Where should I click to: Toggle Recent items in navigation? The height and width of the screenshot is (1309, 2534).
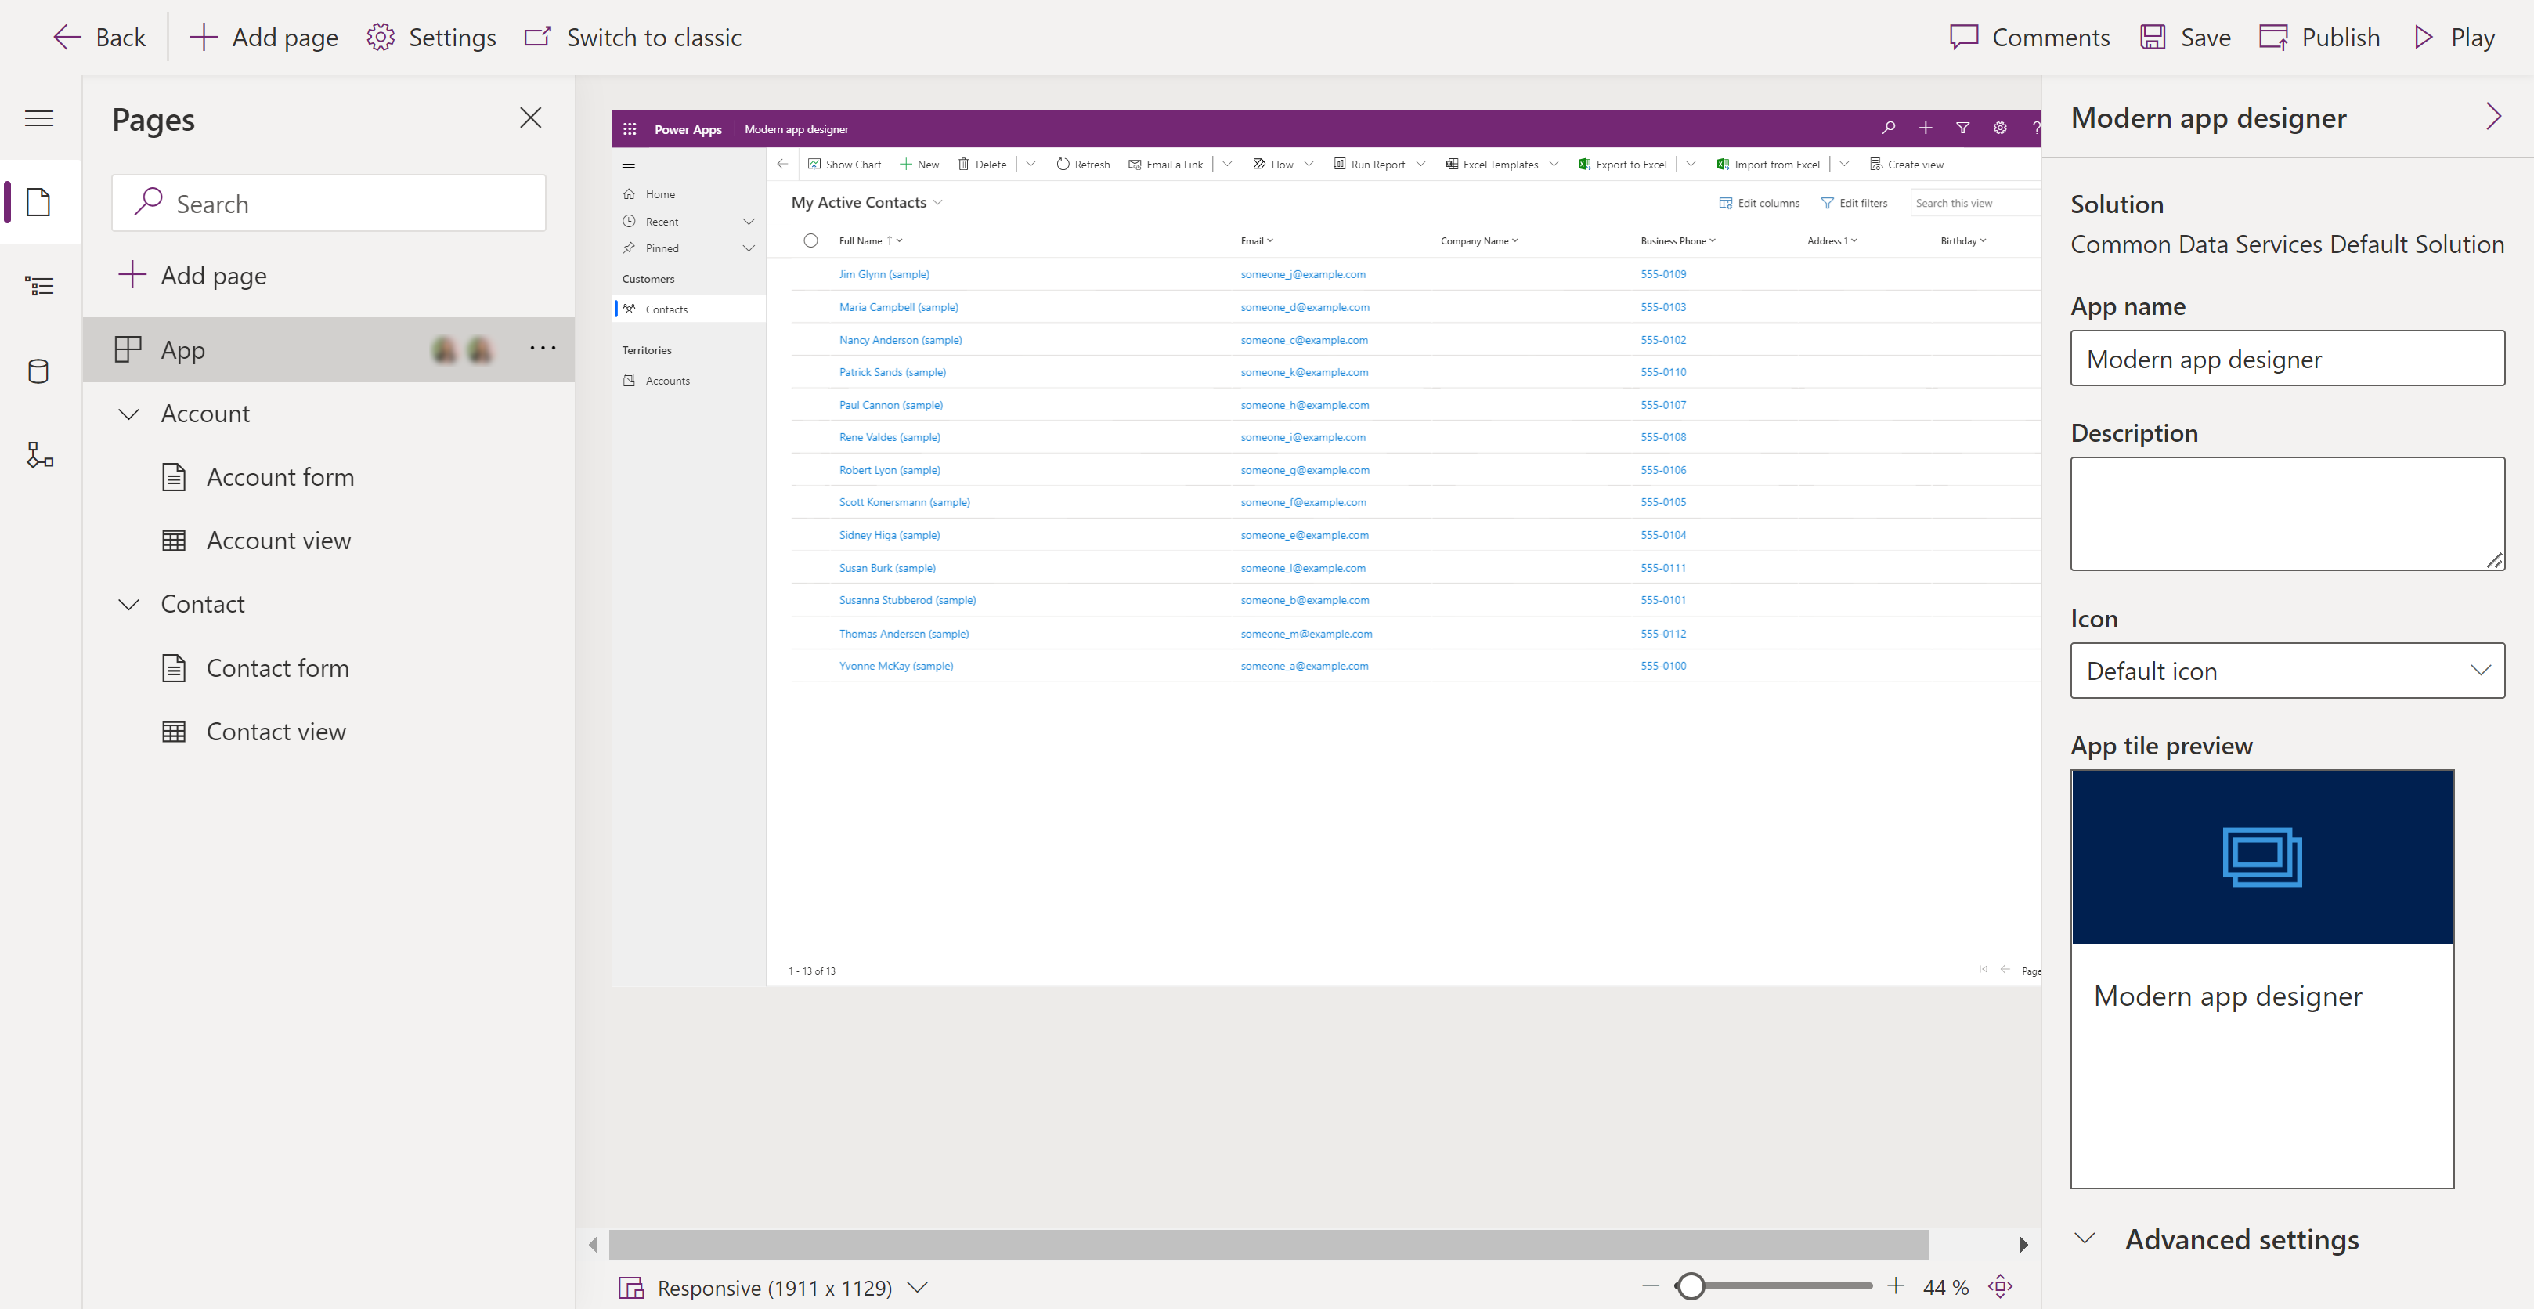[749, 222]
